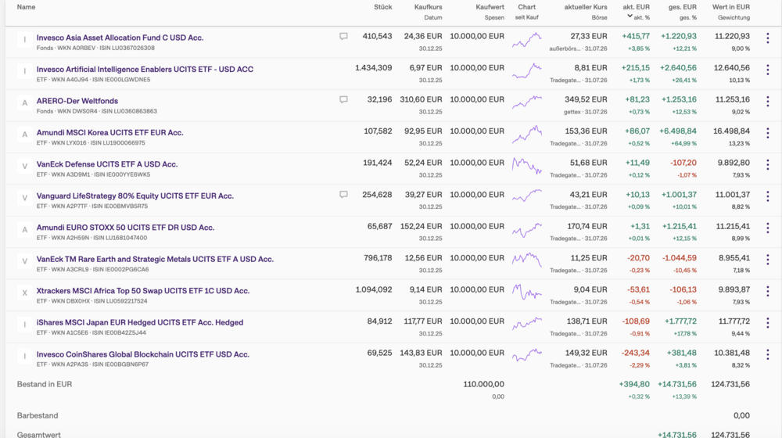Open Vanguard LifeStrategy 80% Equity UCITS ETF link
Viewport: 782px width, 438px height.
tap(135, 196)
